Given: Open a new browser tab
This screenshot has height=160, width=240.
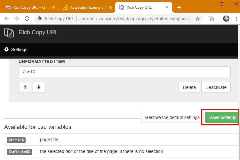Looking at the screenshot, I should (179, 7).
